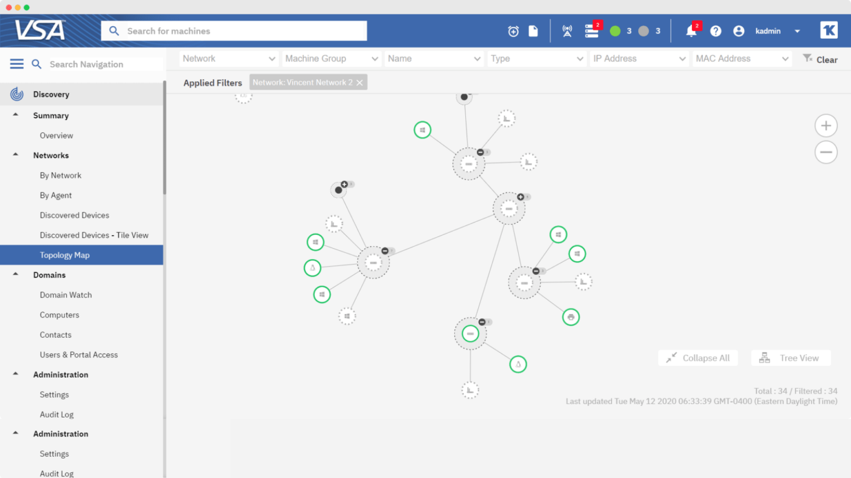Collapse the Domains section arrow

(15, 274)
